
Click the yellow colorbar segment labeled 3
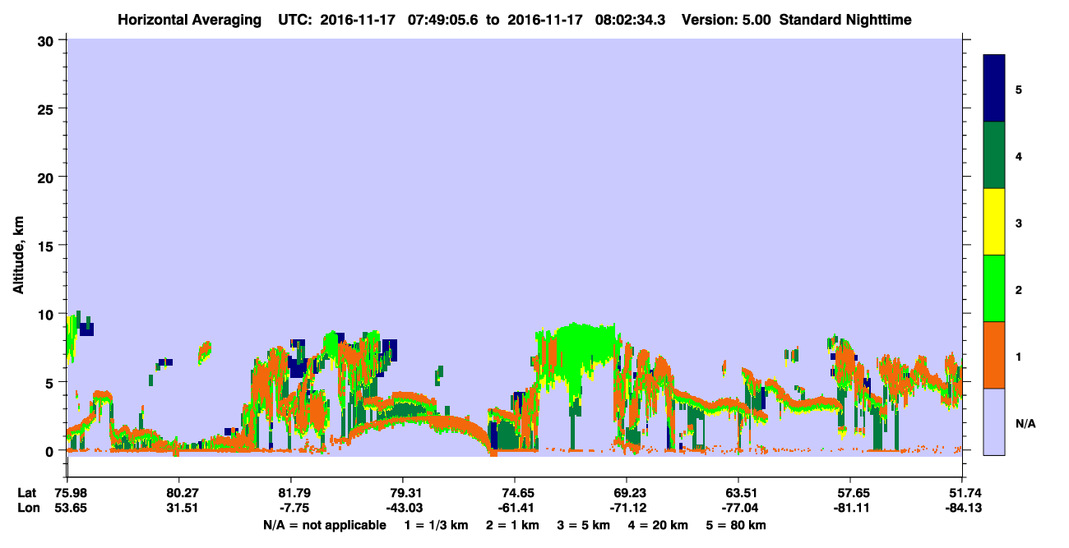[994, 222]
